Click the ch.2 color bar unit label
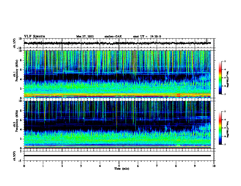 point(228,129)
